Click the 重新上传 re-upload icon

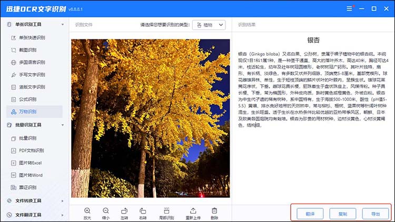[x=193, y=211]
